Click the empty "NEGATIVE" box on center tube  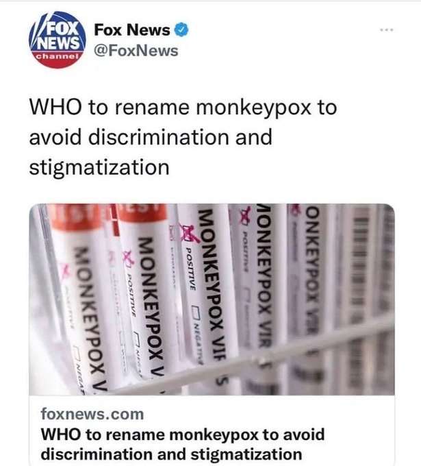[195, 310]
